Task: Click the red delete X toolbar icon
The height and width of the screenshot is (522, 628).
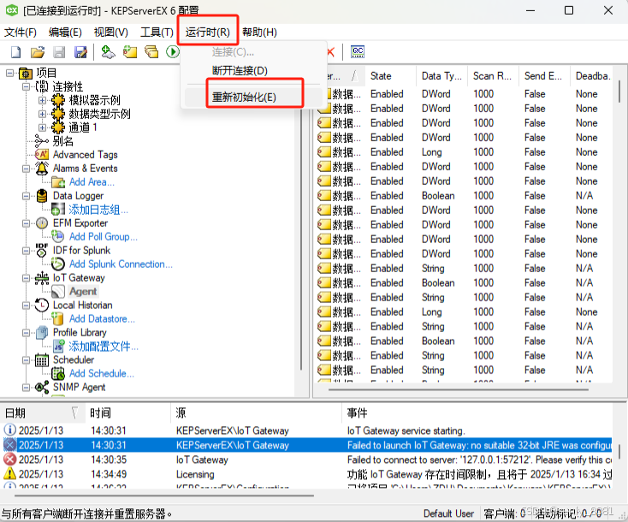Action: 331,51
